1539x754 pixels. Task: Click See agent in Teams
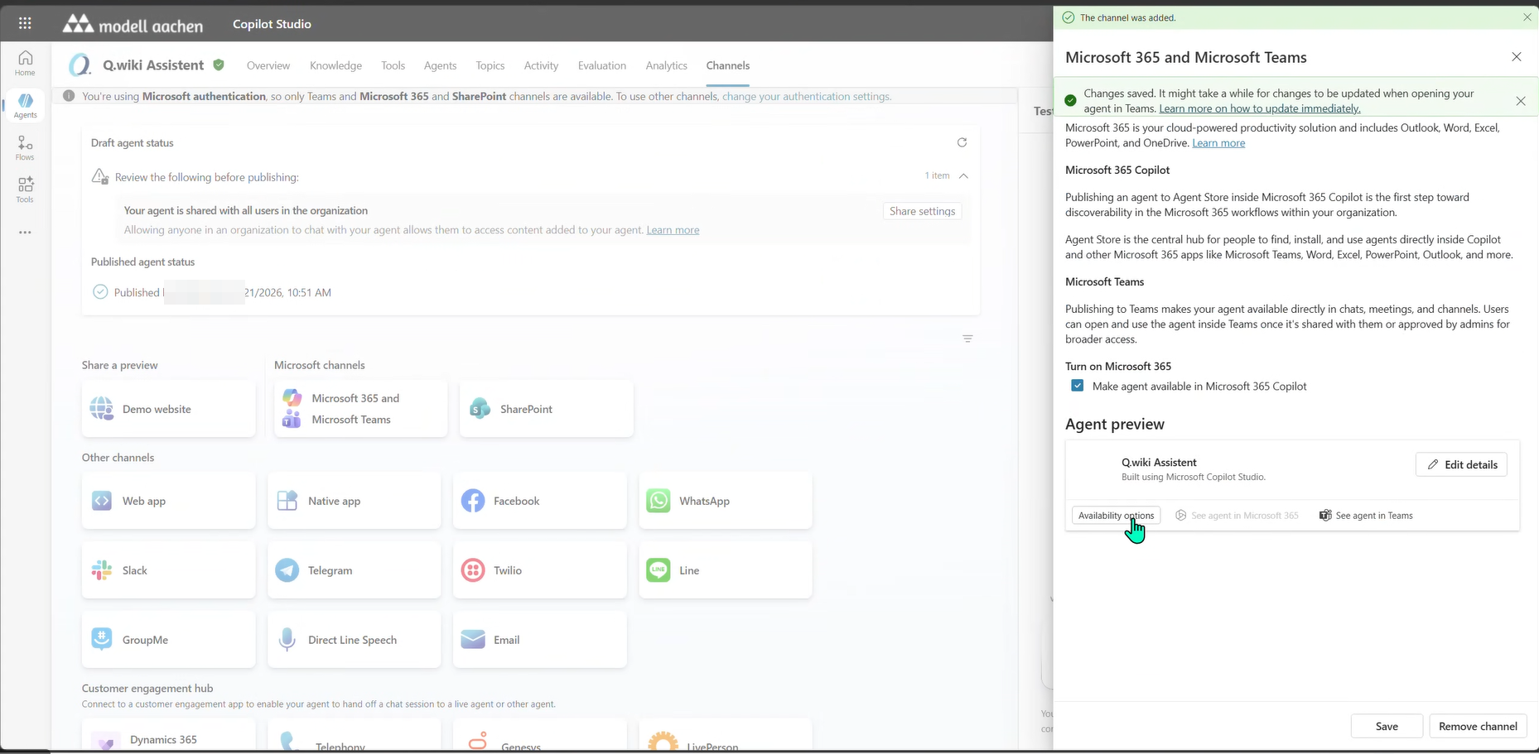(x=1366, y=515)
